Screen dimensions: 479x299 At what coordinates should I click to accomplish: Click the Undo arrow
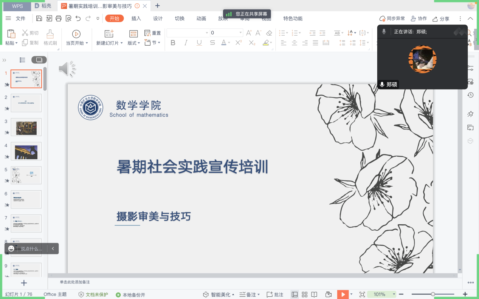pos(78,18)
